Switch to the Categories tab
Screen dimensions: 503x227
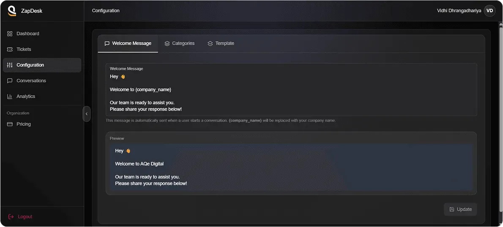pyautogui.click(x=179, y=43)
